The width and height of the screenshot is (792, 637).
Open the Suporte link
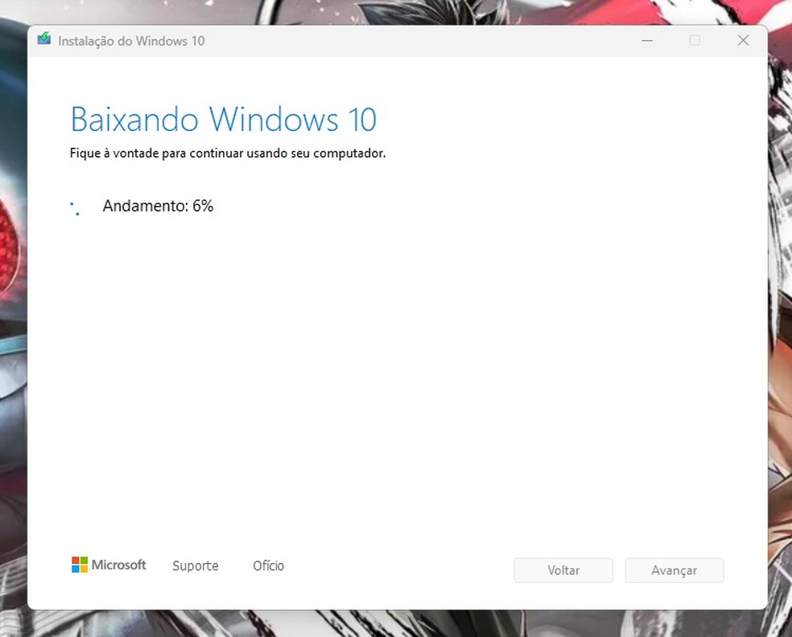point(196,566)
